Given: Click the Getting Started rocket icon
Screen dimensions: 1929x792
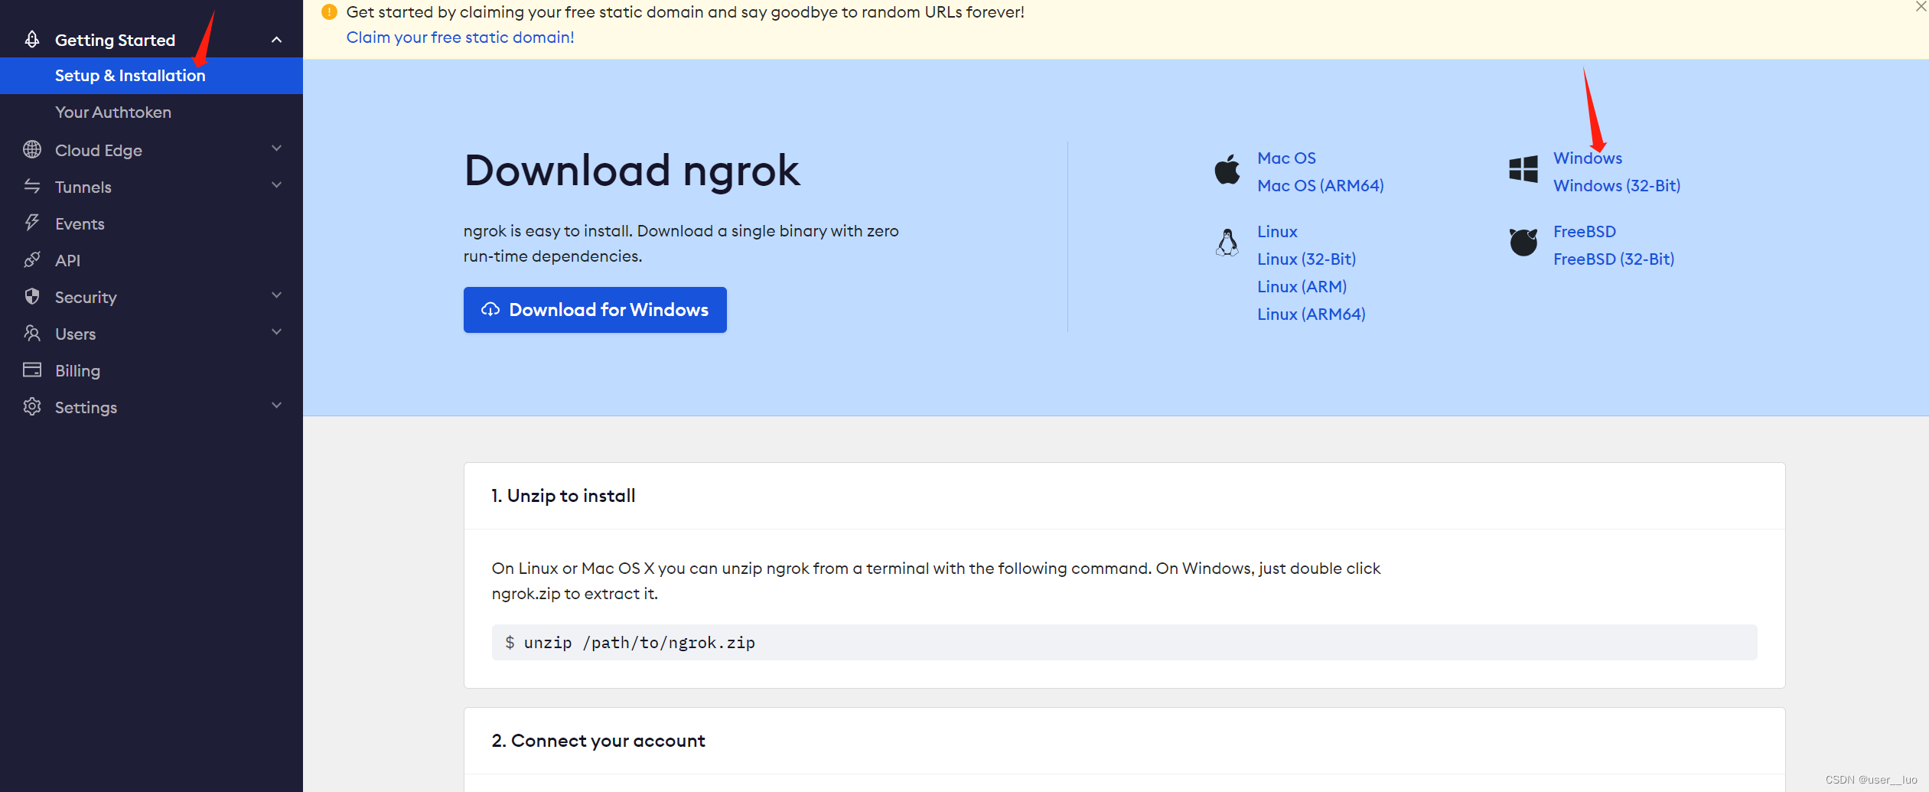Looking at the screenshot, I should tap(32, 39).
